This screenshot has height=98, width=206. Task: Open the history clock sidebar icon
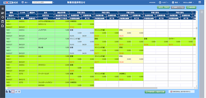coord(2,17)
